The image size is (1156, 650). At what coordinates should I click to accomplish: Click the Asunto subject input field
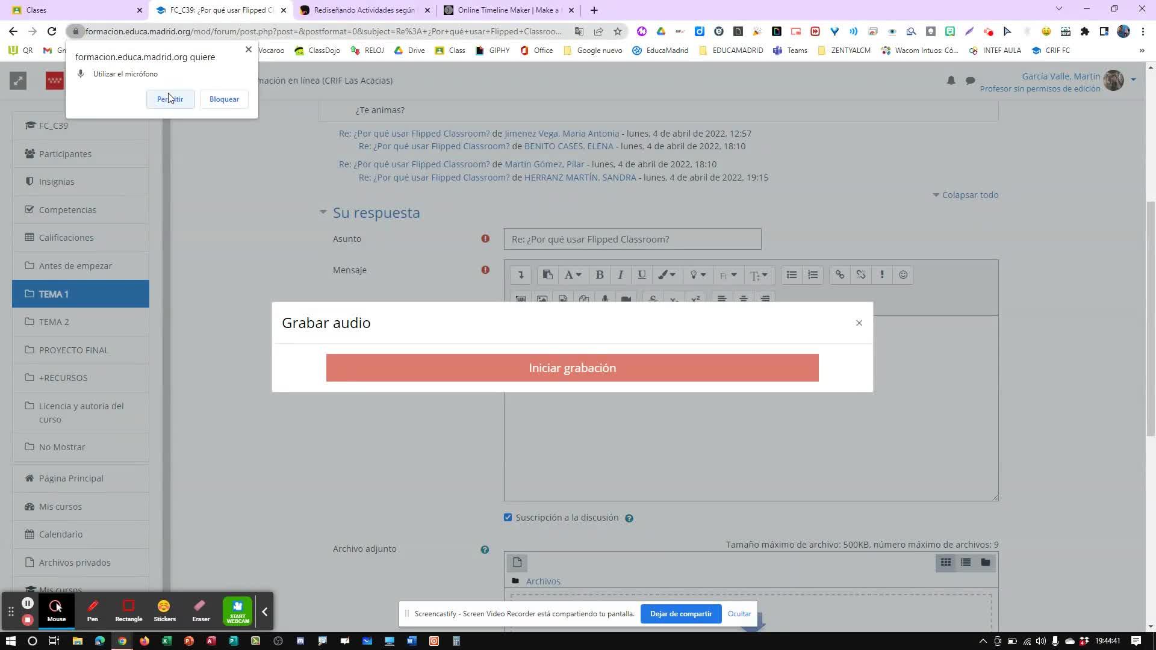point(632,240)
